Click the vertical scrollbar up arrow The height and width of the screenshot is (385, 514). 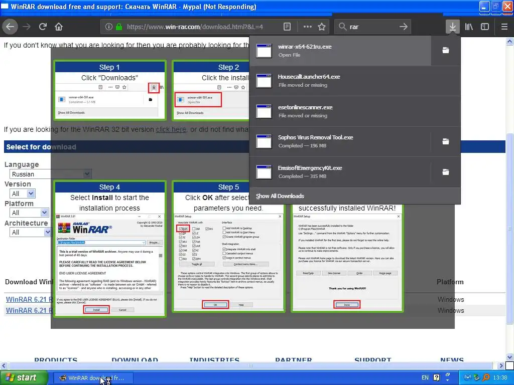510,41
